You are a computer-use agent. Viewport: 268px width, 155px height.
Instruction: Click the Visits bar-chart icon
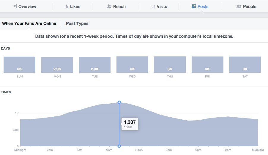(x=153, y=7)
